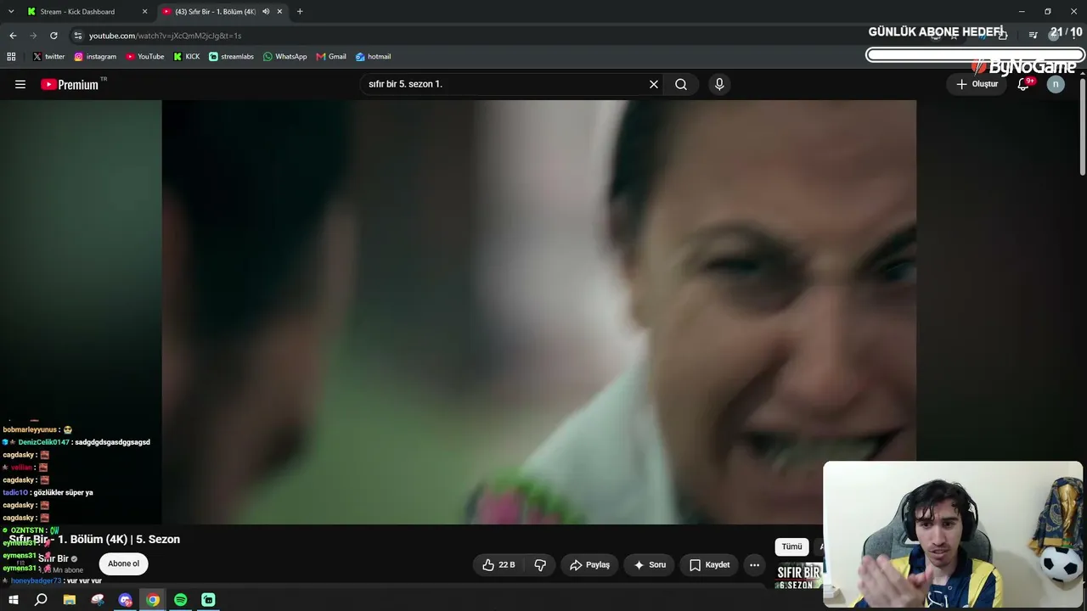Open the KICK bookmark
Image resolution: width=1087 pixels, height=611 pixels.
click(187, 57)
